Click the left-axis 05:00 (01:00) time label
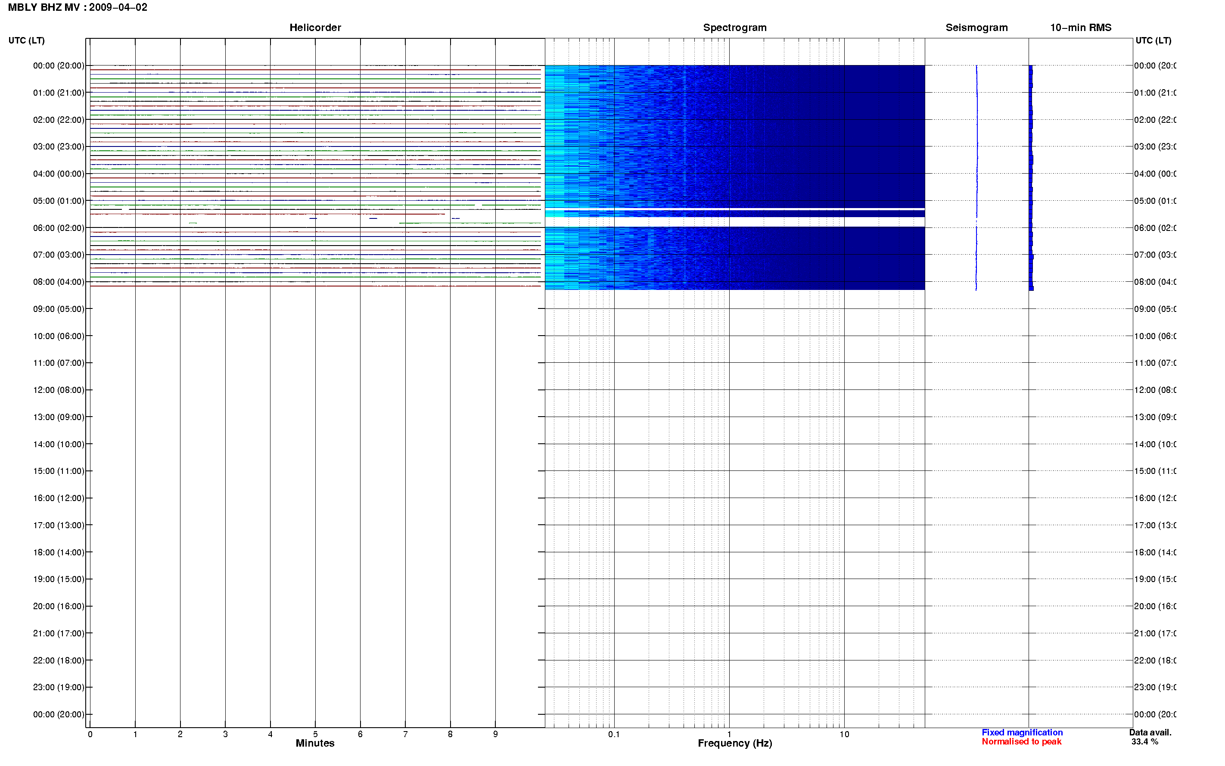The image size is (1225, 766). pos(59,201)
